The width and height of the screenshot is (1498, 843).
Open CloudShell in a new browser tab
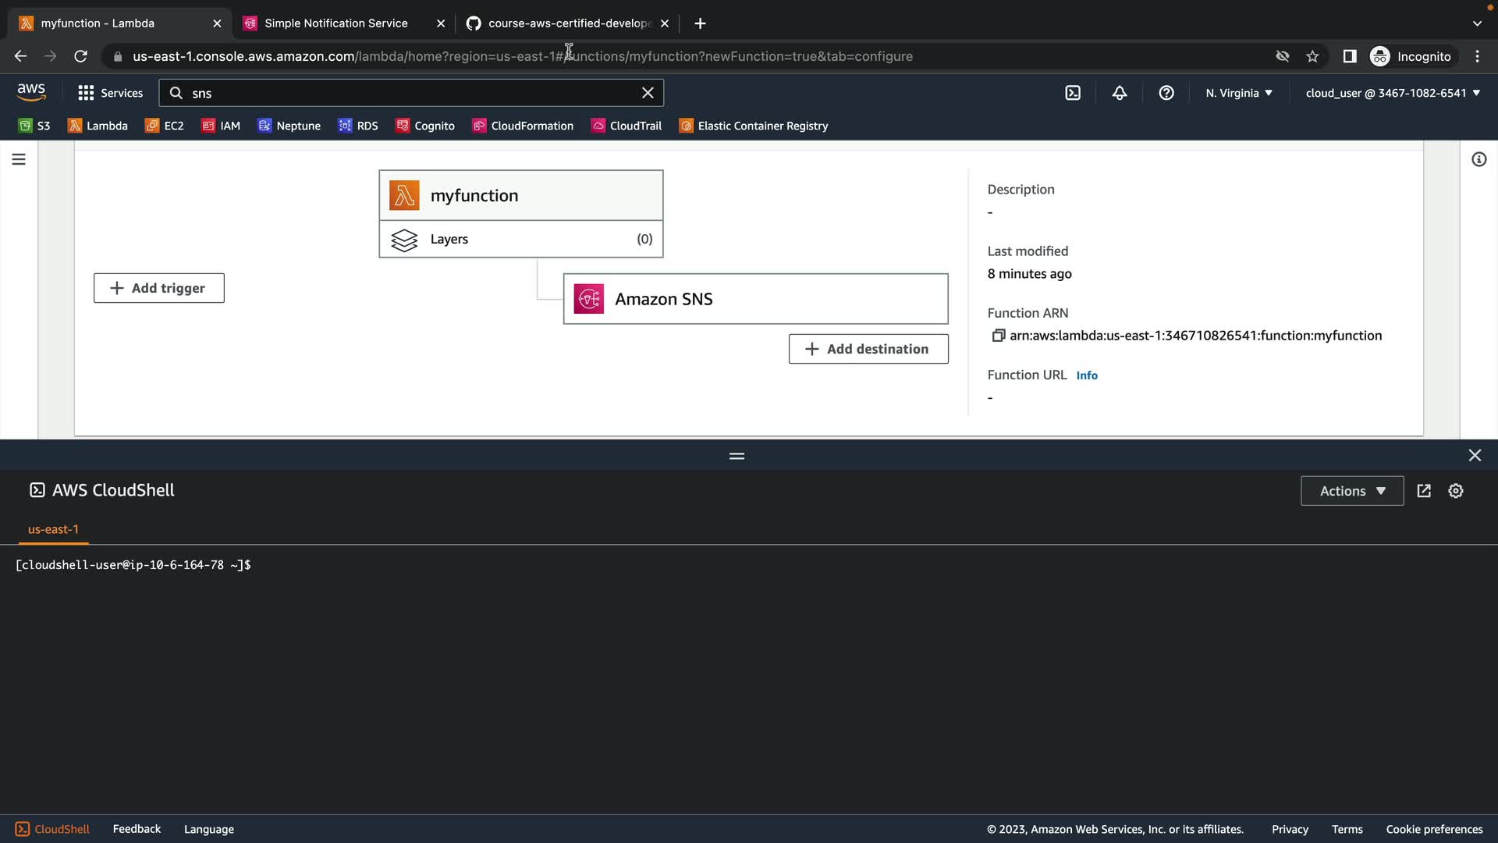tap(1424, 491)
